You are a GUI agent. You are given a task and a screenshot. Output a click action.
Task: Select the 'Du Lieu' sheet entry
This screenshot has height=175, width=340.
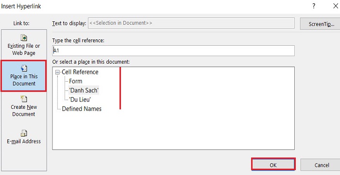click(x=80, y=100)
